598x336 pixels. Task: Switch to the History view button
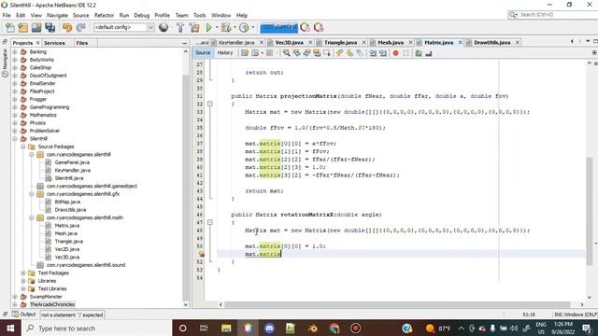pos(225,53)
